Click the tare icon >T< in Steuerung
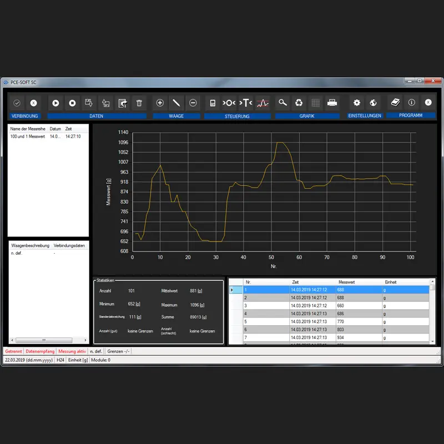This screenshot has width=444, height=444. pyautogui.click(x=245, y=103)
